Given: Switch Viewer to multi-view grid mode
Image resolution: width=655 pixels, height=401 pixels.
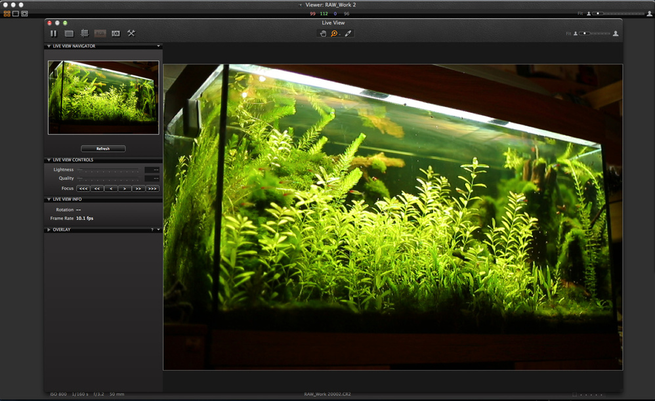Looking at the screenshot, I should [x=7, y=14].
